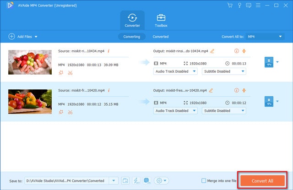Click the Save to path field

coord(67,181)
